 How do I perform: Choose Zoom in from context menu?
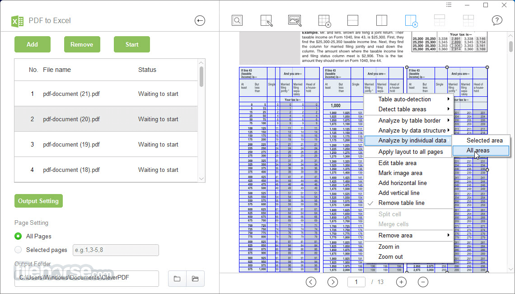[408, 247]
